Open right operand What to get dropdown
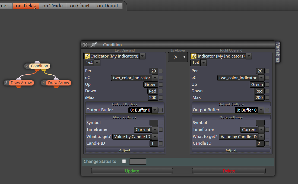The width and height of the screenshot is (298, 184). (261, 137)
